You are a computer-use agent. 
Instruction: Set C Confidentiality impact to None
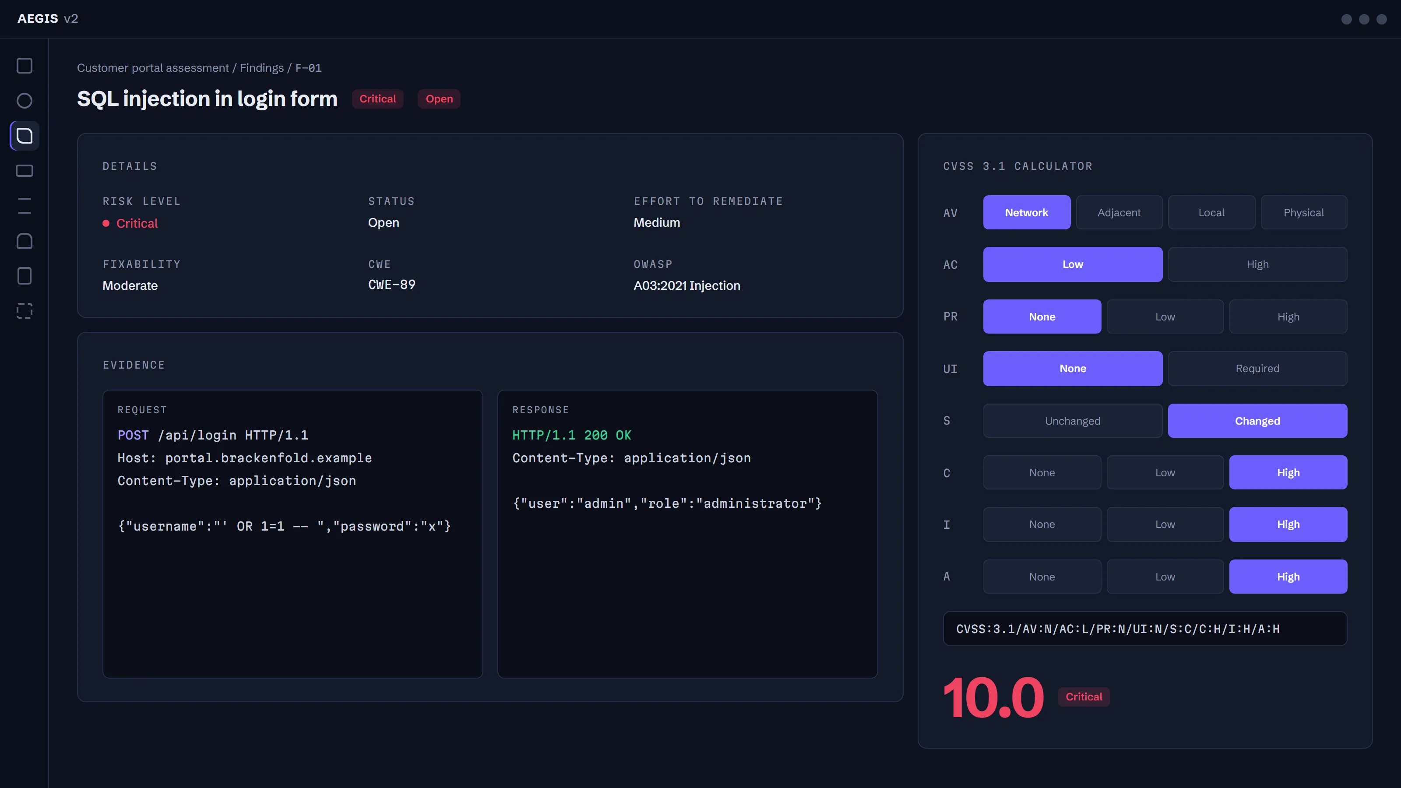(1042, 473)
